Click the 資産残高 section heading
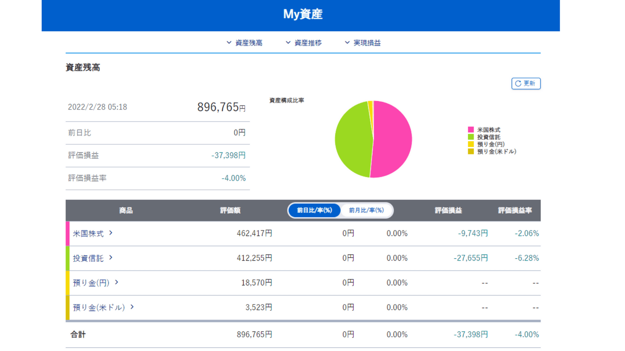Viewport: 625px width, 351px height. 82,67
